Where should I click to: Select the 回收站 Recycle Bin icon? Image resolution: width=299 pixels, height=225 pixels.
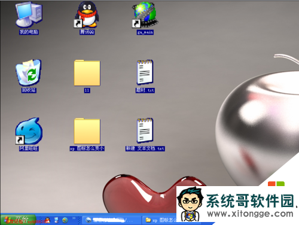coord(29,72)
